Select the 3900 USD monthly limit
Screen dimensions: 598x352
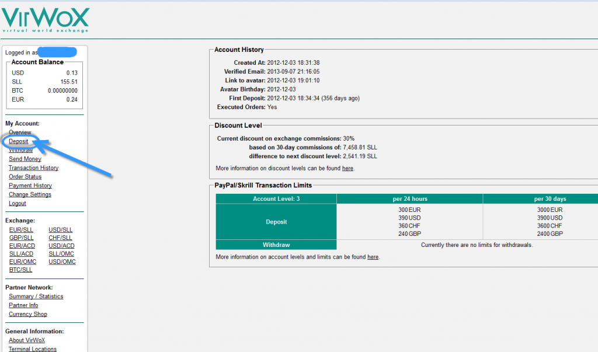[550, 218]
